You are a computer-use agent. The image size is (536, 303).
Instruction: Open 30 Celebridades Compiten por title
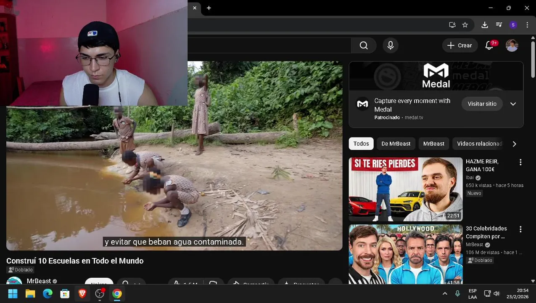click(486, 232)
